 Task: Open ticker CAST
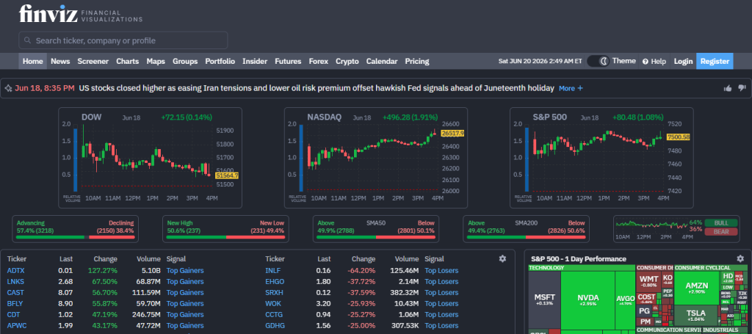[15, 293]
